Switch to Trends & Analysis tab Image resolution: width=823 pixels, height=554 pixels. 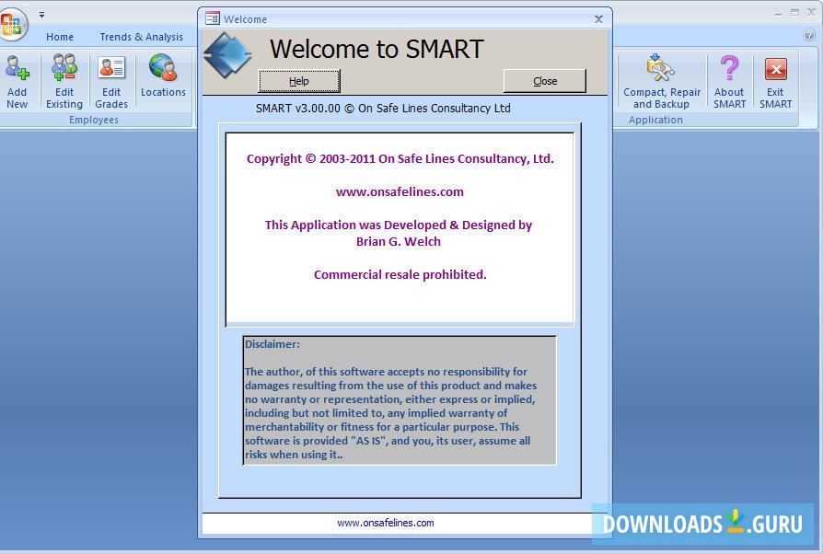[x=141, y=37]
